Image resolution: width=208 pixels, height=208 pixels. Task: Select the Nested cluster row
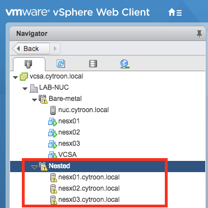[x=108, y=166]
